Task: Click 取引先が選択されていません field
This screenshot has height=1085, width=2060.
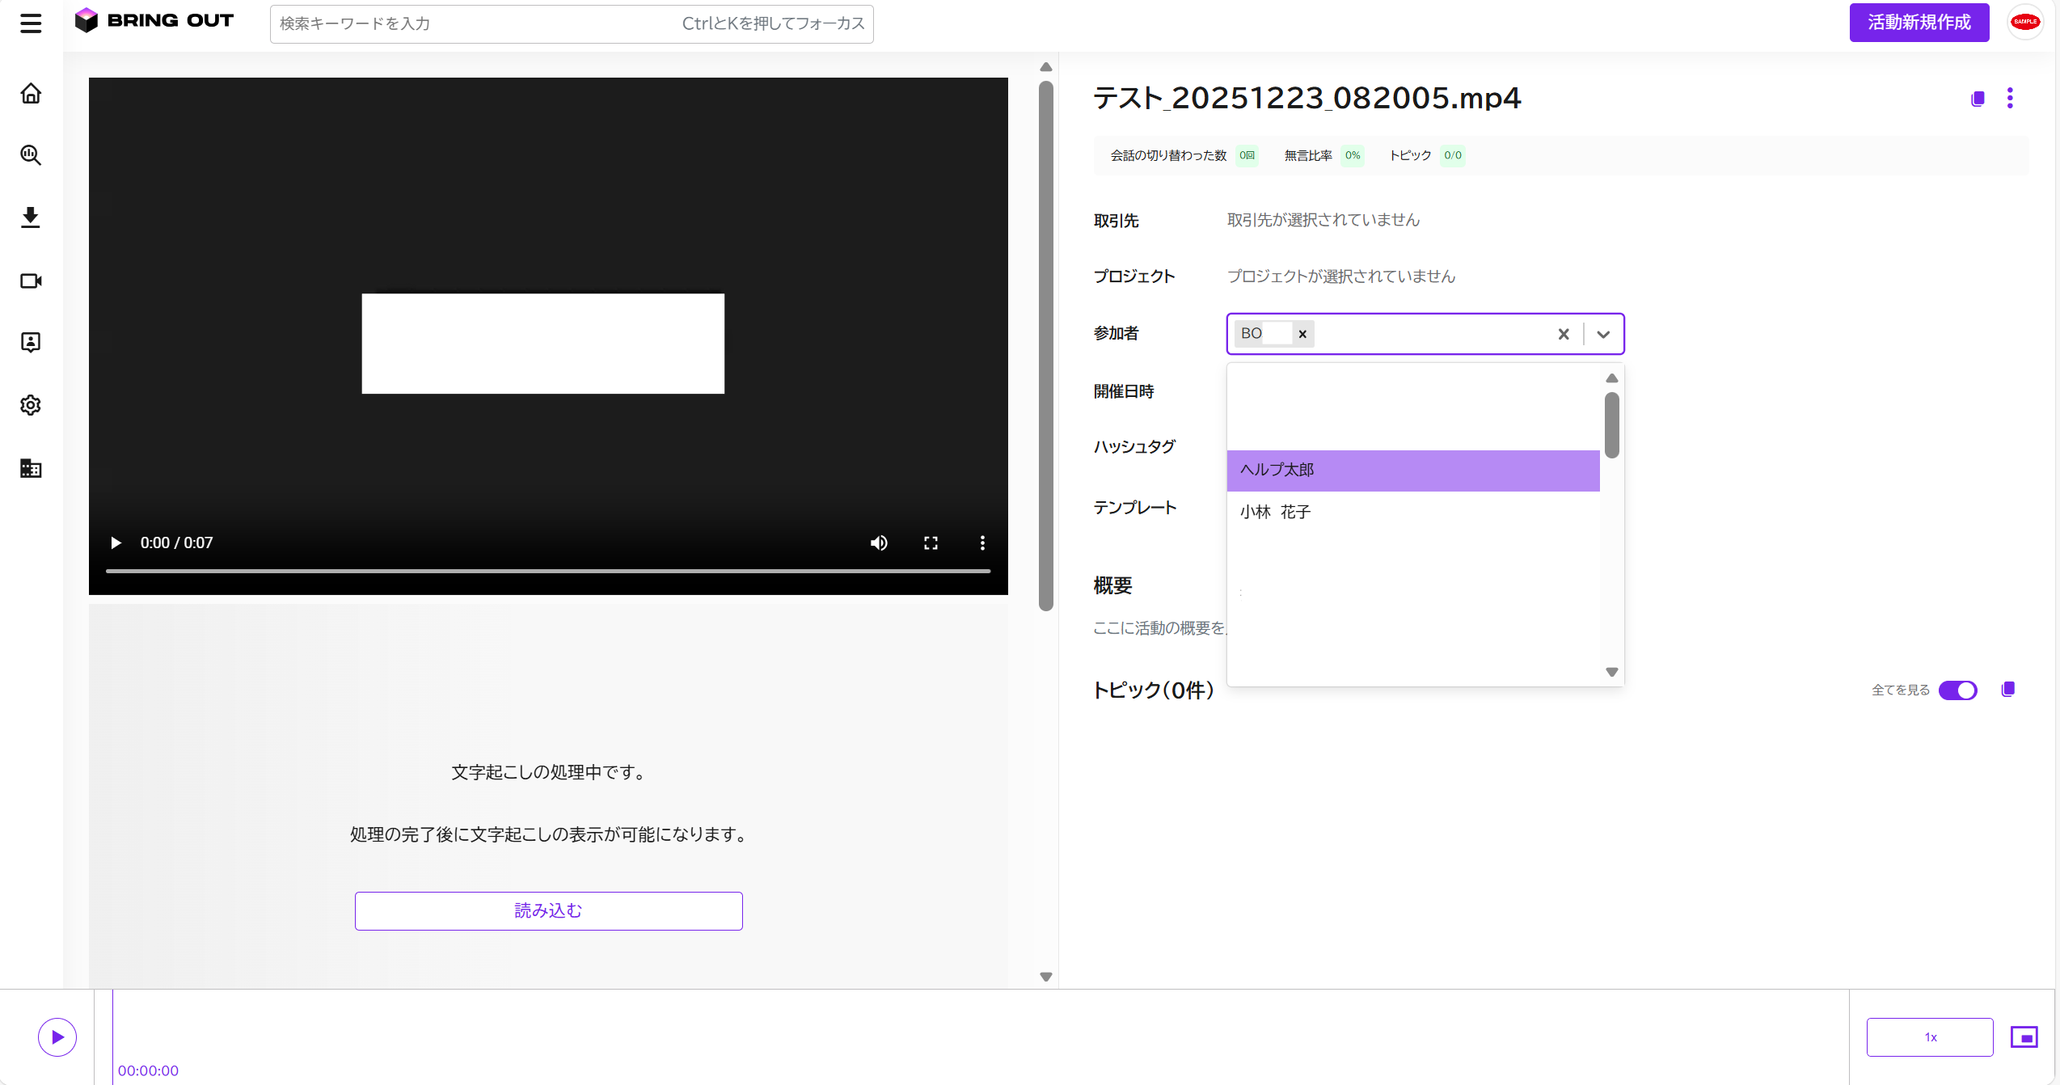Action: coord(1323,220)
